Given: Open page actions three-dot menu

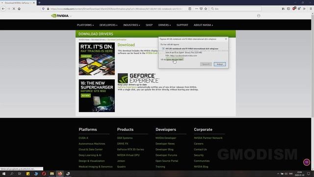Looking at the screenshot, I should (x=196, y=9).
